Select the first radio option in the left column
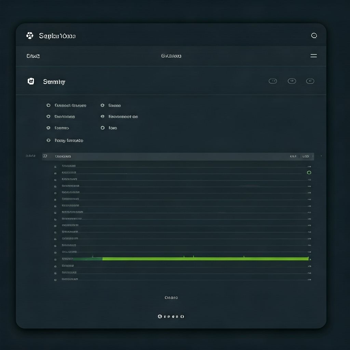350x350 pixels. (x=48, y=106)
